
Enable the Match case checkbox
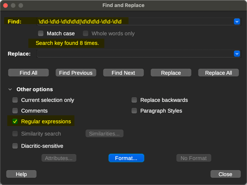pyautogui.click(x=41, y=33)
